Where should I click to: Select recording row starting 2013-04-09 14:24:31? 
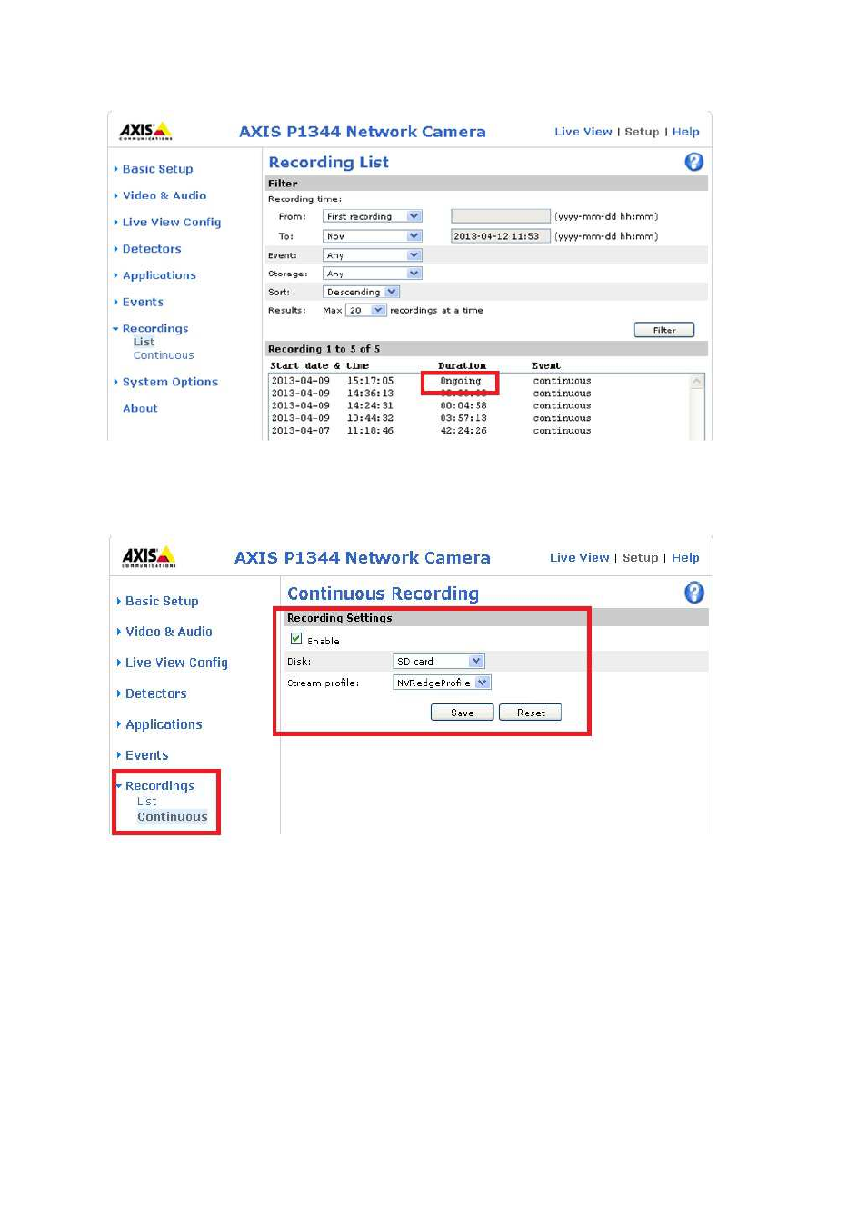tap(480, 406)
